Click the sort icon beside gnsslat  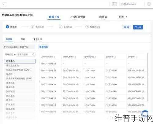coord(115,57)
